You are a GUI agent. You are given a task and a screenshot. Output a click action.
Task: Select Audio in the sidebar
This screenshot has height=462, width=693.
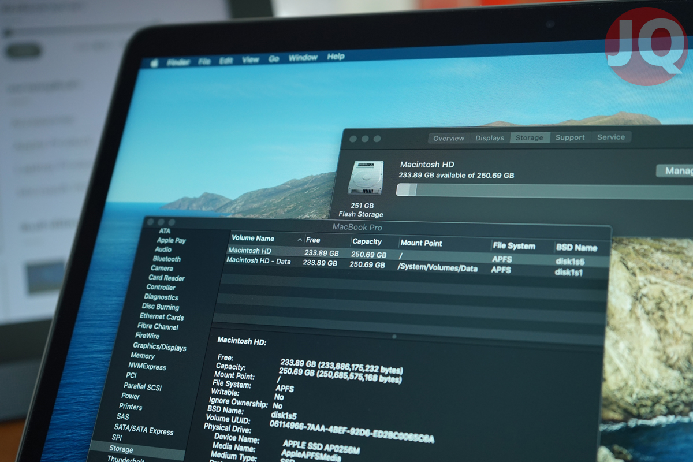(x=163, y=249)
